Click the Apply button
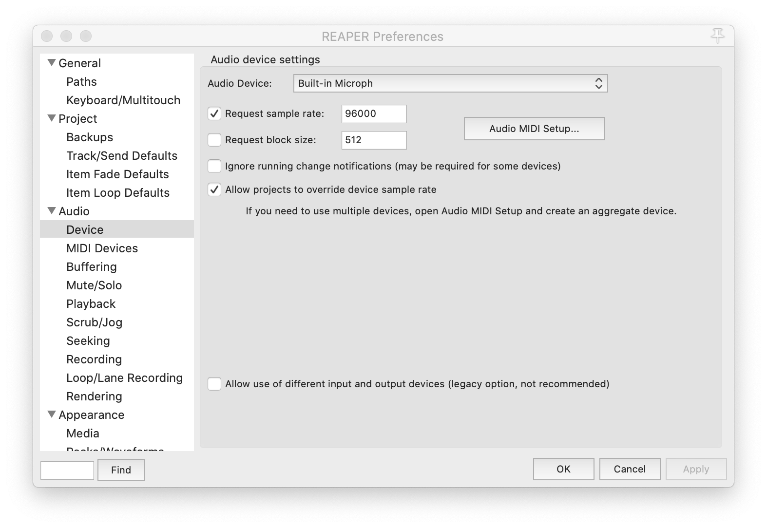Image resolution: width=767 pixels, height=528 pixels. click(696, 469)
